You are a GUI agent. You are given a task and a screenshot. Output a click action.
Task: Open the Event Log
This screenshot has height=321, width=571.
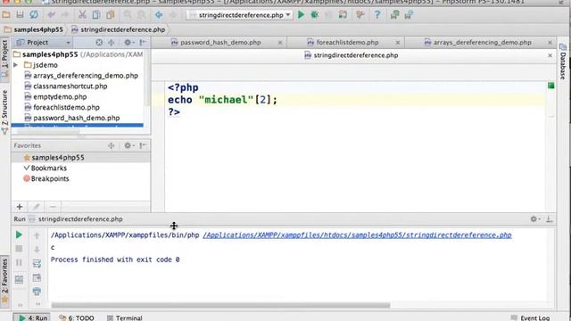[x=530, y=317]
